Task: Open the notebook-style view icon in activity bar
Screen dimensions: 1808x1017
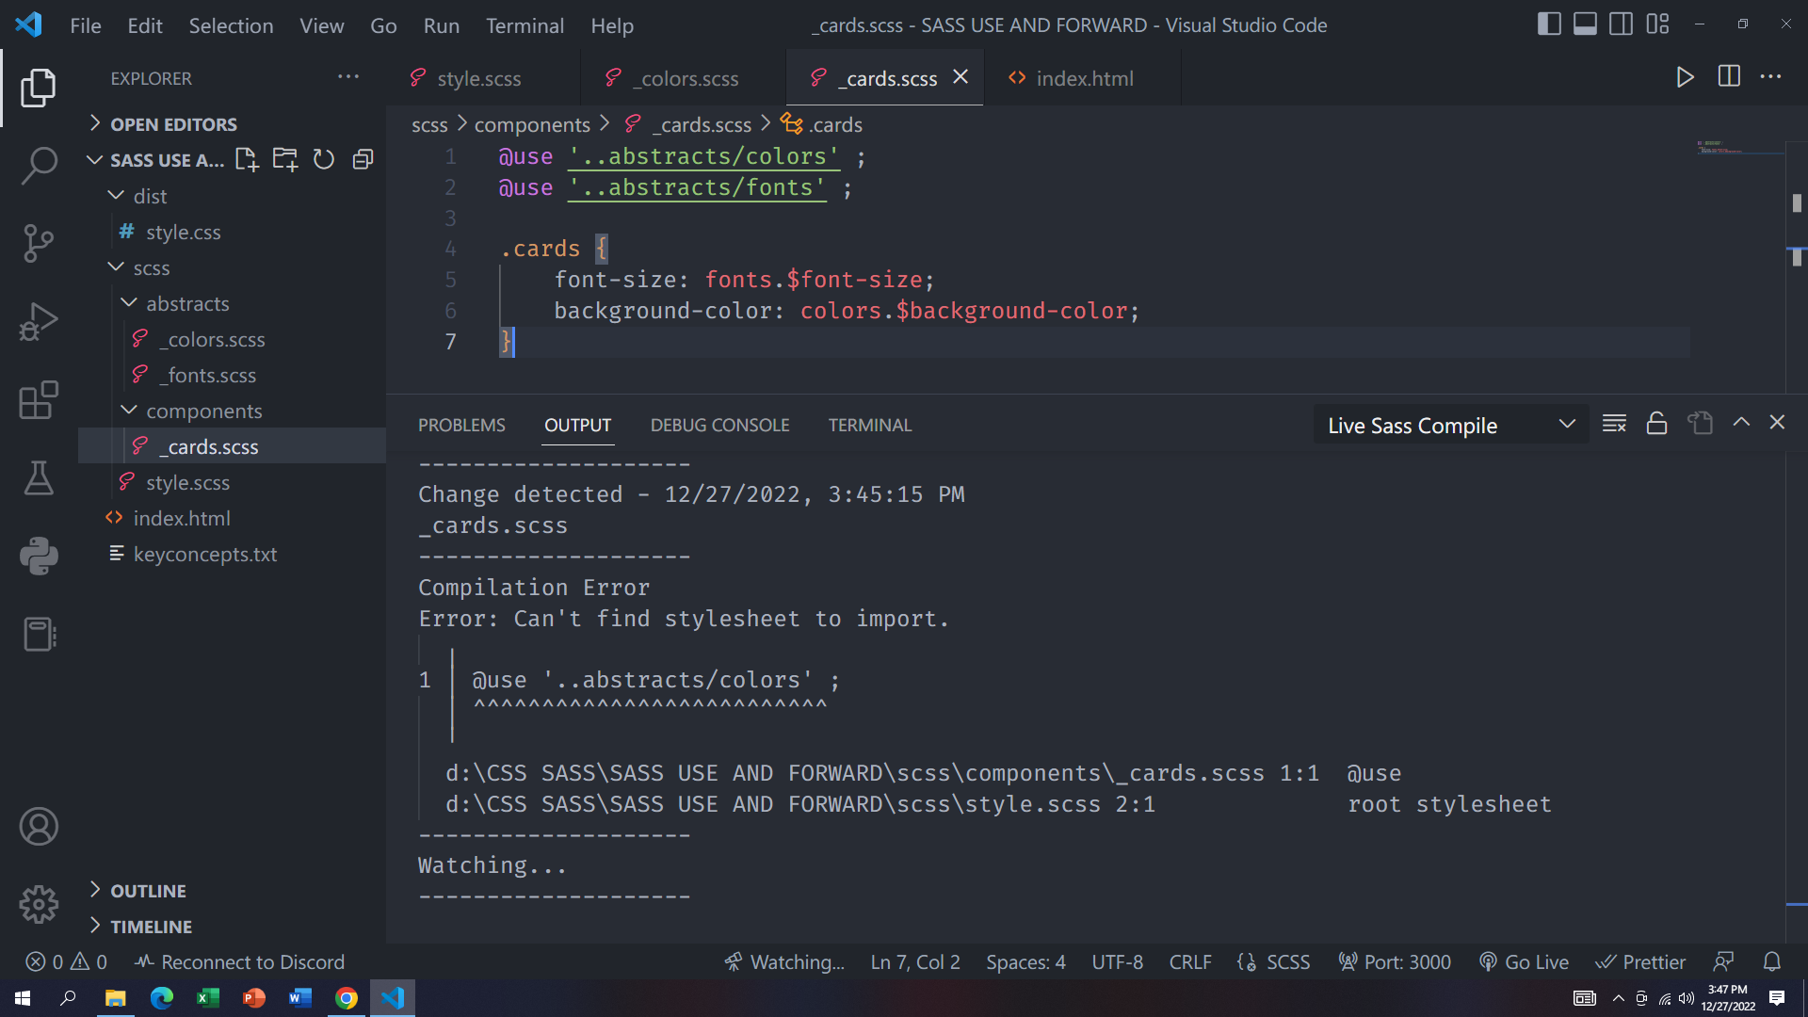Action: click(x=39, y=635)
